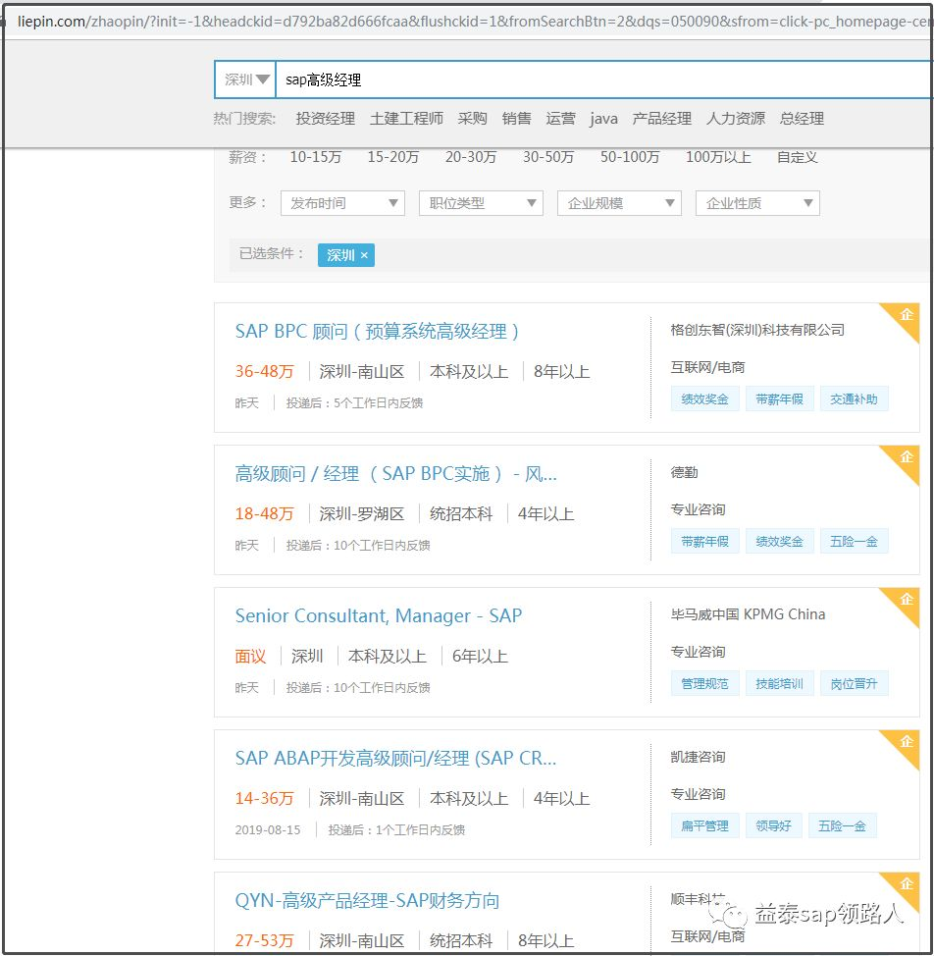
Task: Open company 格创东智(深圳)科技有限公司
Action: point(757,330)
